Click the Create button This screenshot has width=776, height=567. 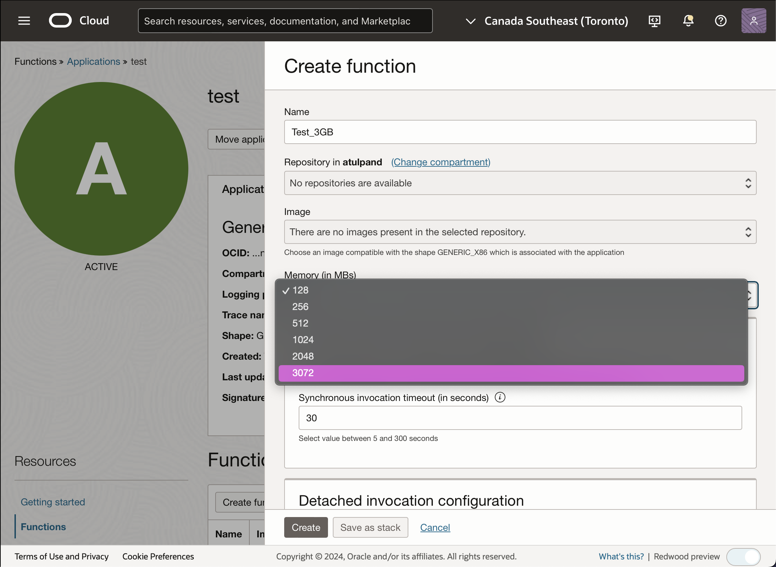coord(306,527)
